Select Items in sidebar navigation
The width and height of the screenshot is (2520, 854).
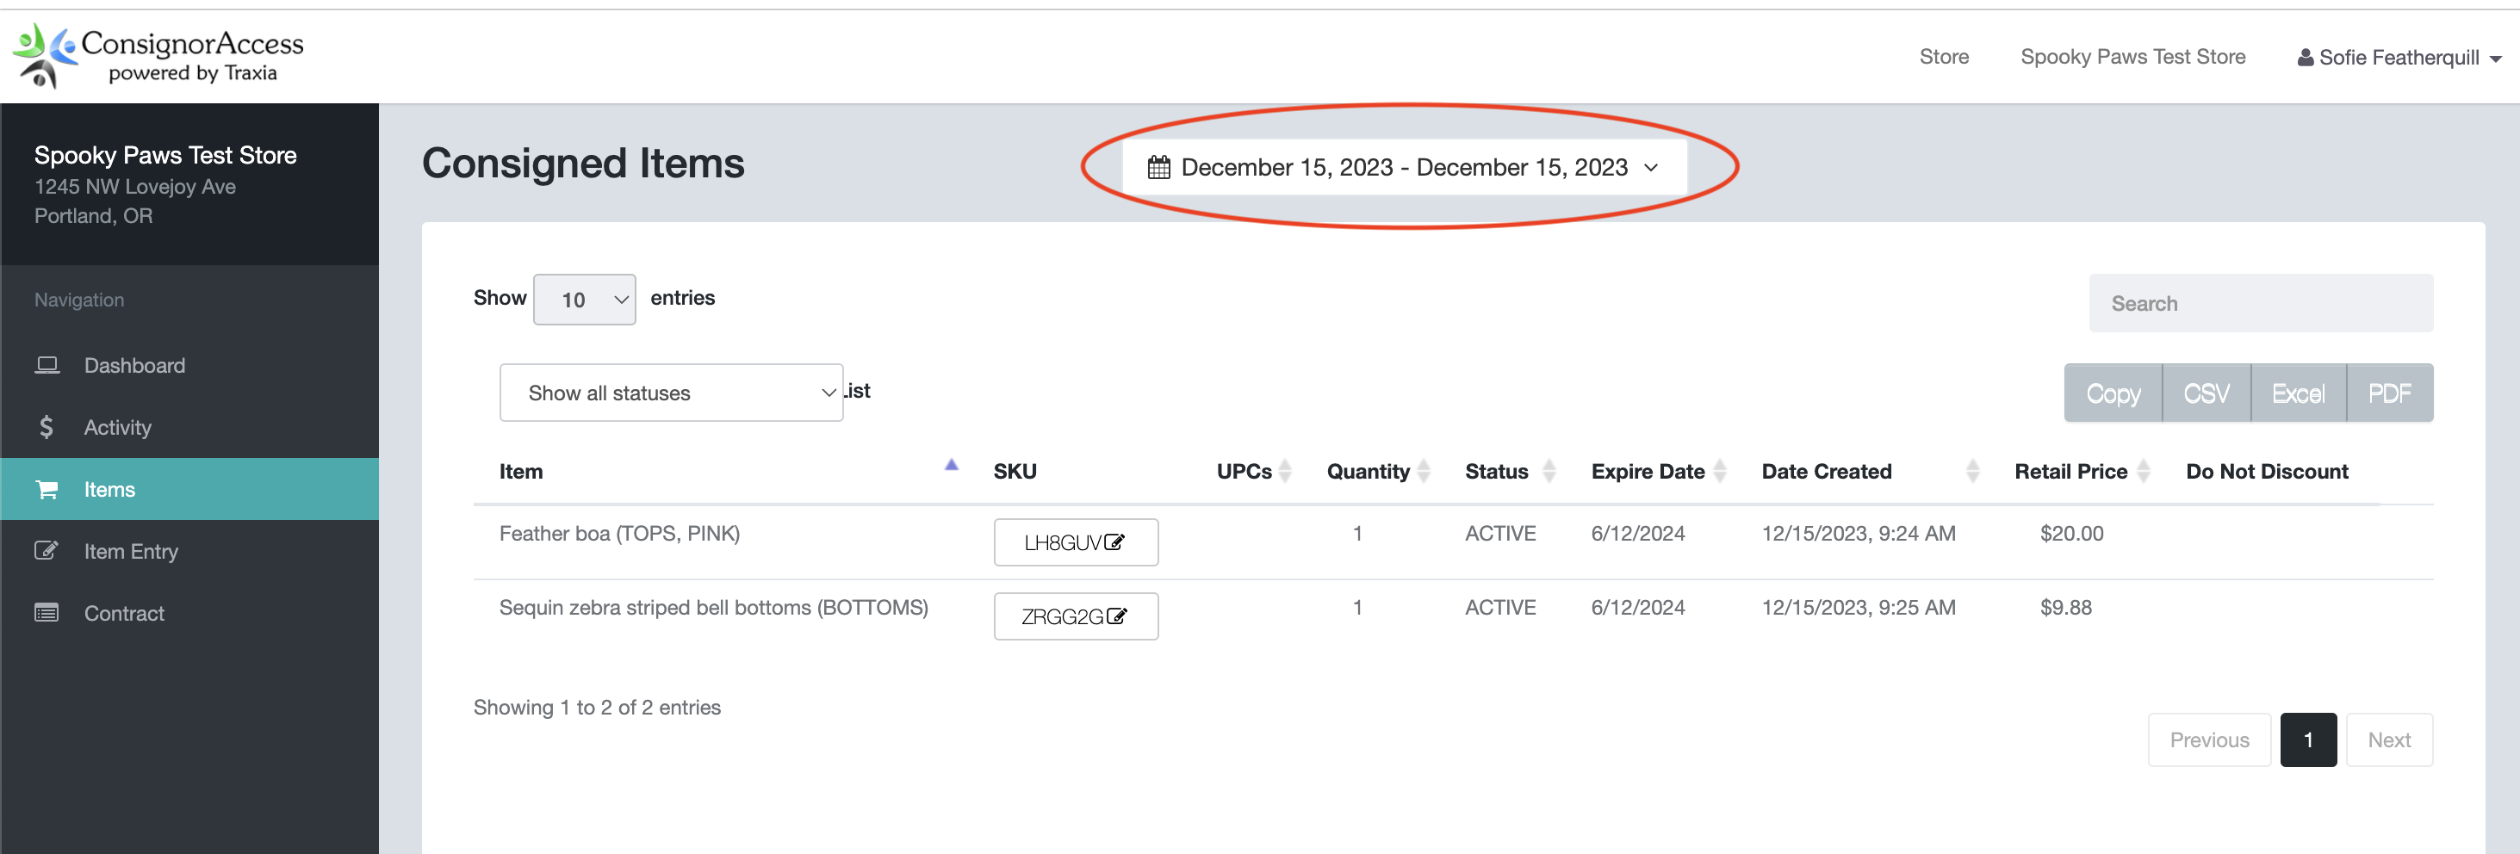189,489
